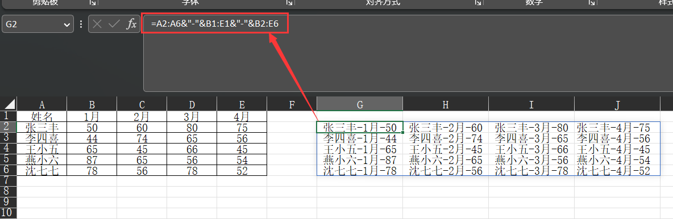Screen dimensions: 673x219
Task: Select column C header
Action: click(142, 104)
